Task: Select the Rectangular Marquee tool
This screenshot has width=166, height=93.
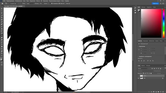Action: (2, 11)
